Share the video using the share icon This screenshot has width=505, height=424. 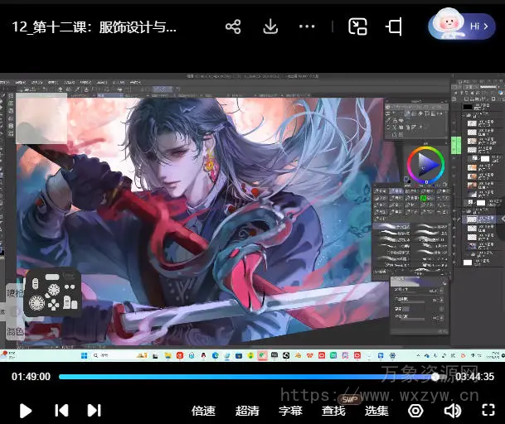coord(233,27)
